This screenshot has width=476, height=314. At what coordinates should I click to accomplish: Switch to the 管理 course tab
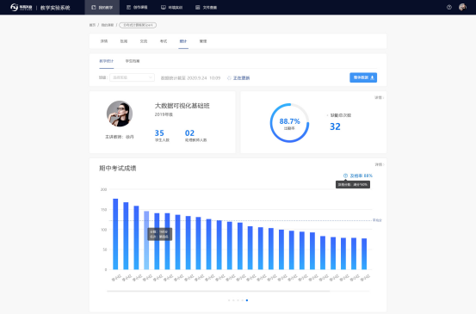(203, 41)
